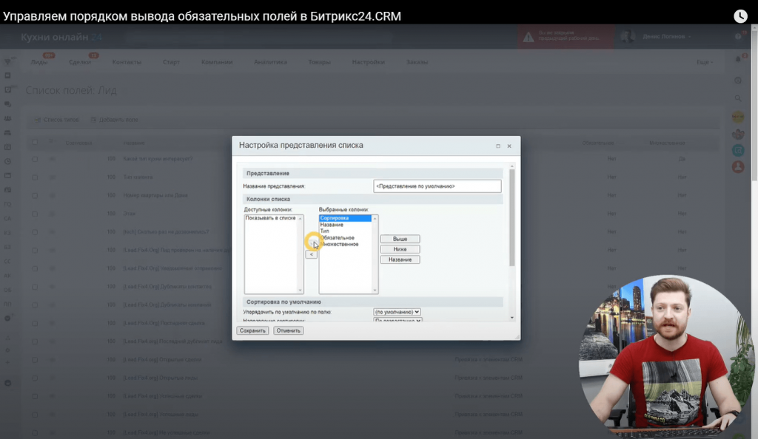Open the notifications bell icon
Screen dimensions: 758x439
click(738, 59)
